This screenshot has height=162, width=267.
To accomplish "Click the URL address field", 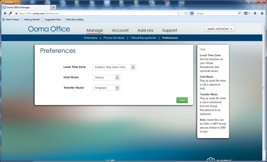I will [97, 13].
